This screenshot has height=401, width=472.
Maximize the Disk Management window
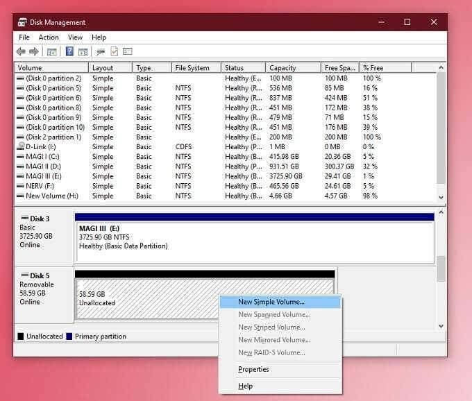[407, 22]
